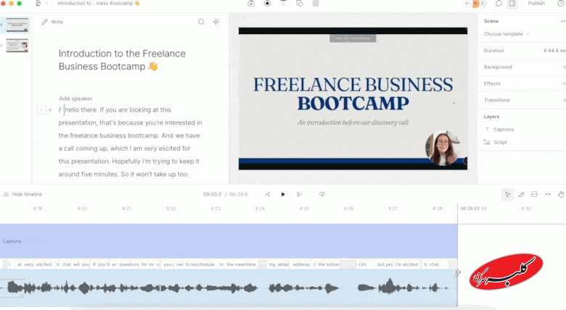
Task: Select the Captions layer
Action: coord(503,129)
